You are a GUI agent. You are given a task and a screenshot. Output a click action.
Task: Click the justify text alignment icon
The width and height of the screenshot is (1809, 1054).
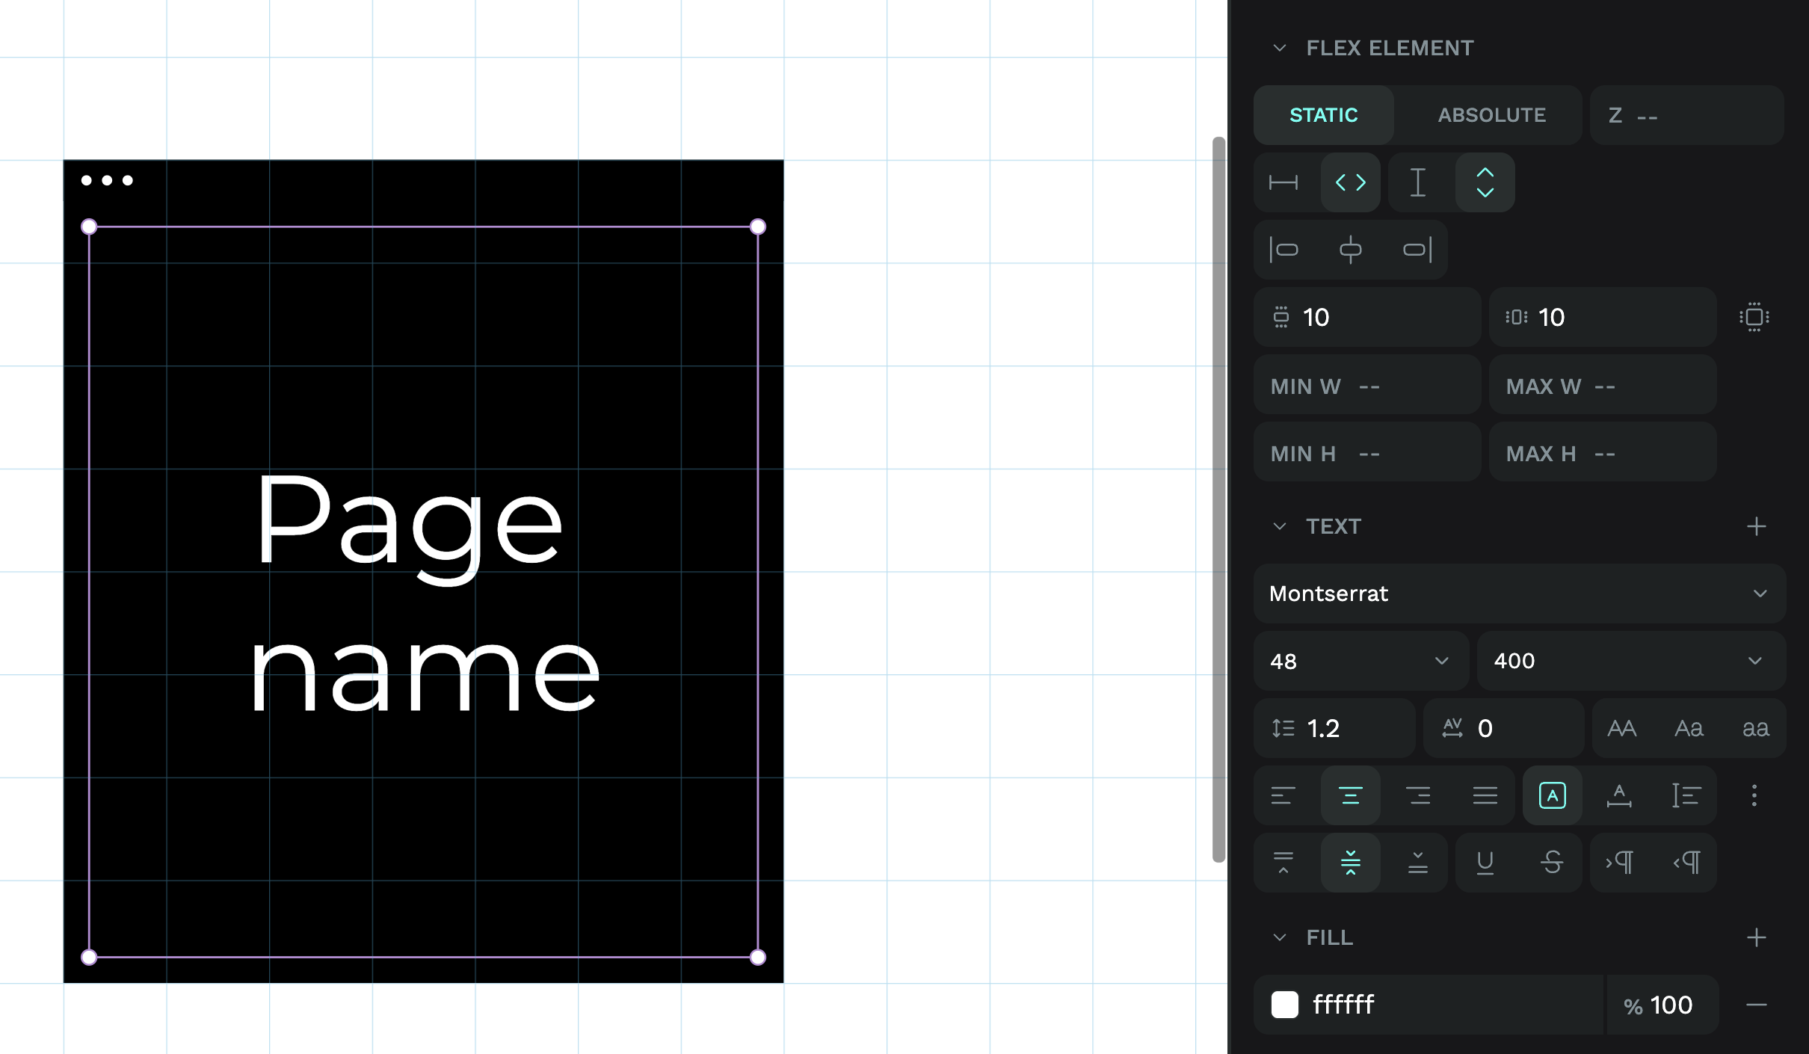[1485, 795]
